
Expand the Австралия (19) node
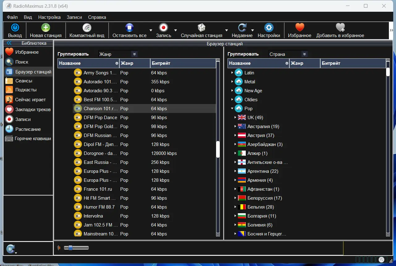[236, 127]
